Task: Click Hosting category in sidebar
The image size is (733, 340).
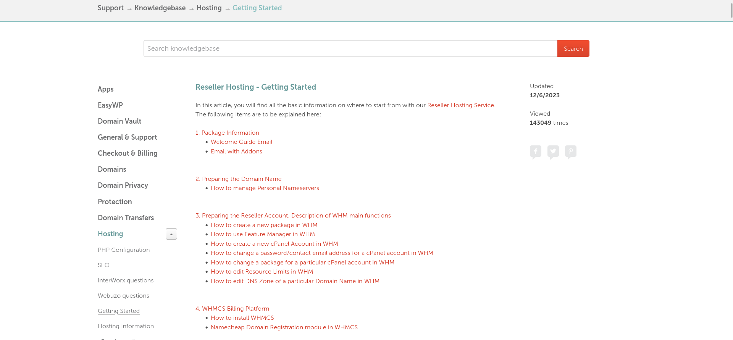Action: (110, 234)
